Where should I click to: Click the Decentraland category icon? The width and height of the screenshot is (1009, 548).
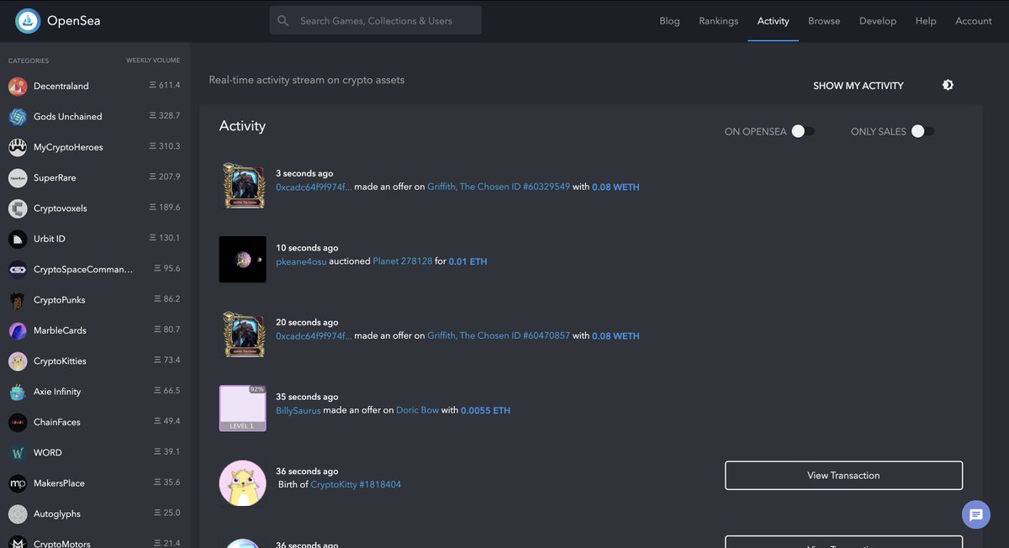tap(18, 86)
